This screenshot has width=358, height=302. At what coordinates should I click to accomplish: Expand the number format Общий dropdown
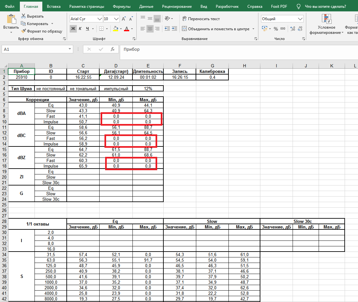tap(300, 19)
